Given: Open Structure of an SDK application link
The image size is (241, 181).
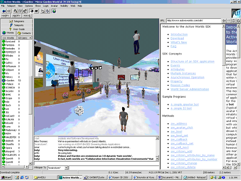Looking at the screenshot, I should (x=192, y=62).
